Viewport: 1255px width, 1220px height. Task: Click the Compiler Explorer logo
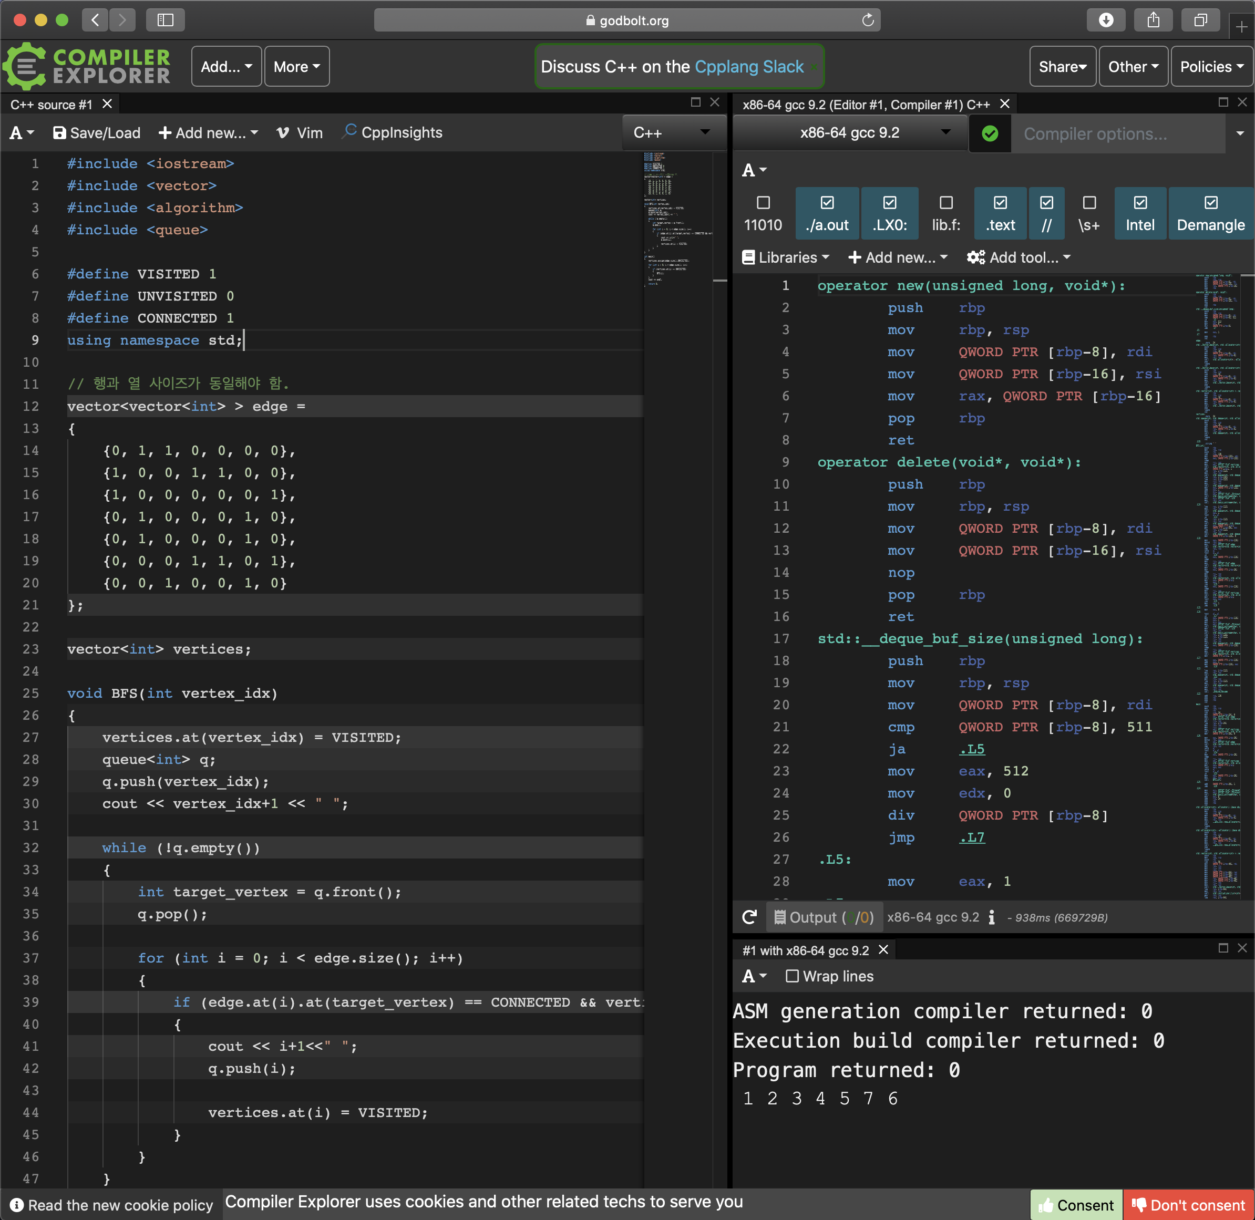click(x=87, y=66)
